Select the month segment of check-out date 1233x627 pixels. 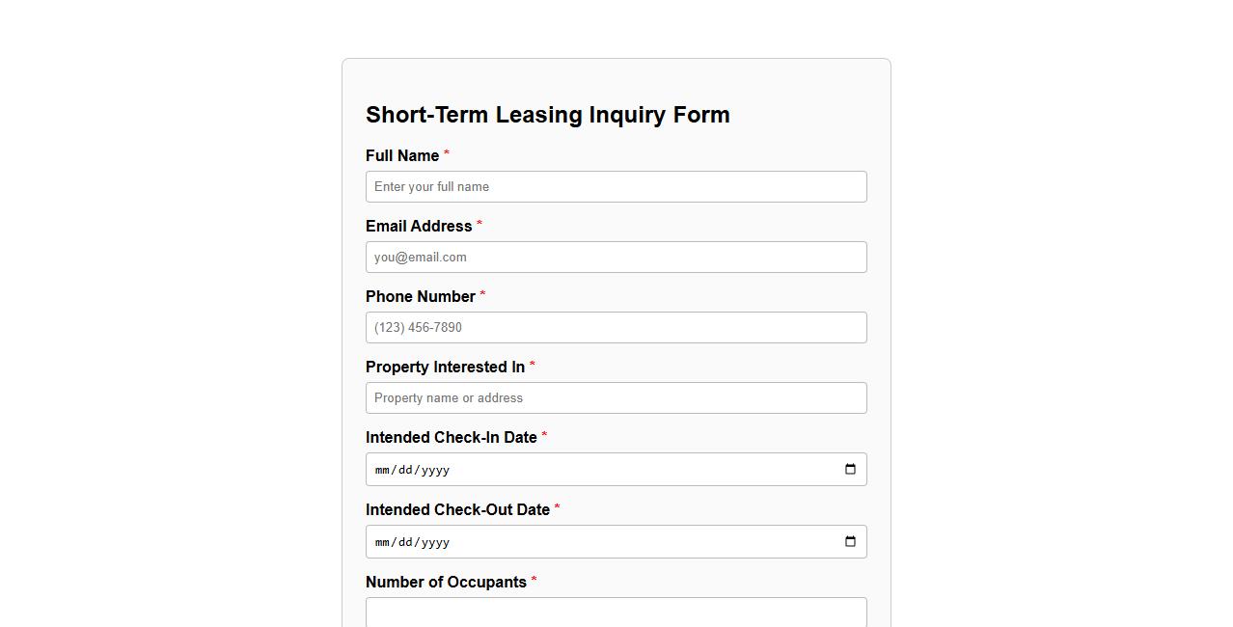click(x=380, y=542)
